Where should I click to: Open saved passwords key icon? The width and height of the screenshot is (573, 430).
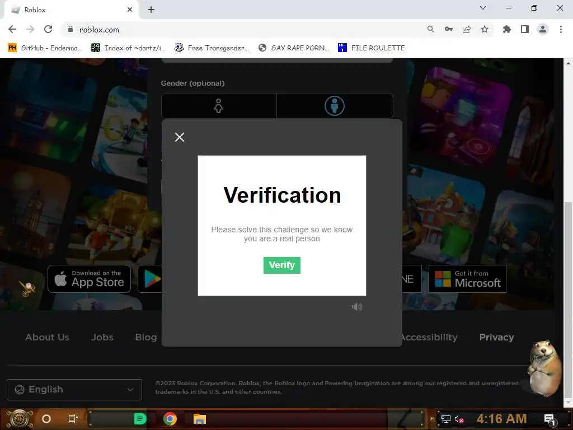coord(449,30)
